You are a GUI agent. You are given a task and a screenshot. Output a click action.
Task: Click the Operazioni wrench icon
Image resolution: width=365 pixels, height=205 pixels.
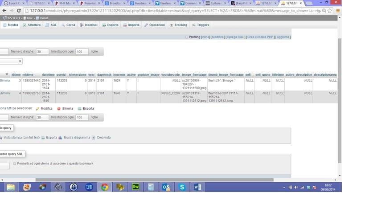[146, 25]
